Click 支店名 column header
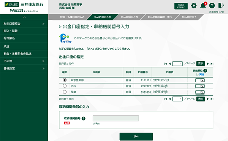The height and width of the screenshot is (141, 228). tap(97, 72)
